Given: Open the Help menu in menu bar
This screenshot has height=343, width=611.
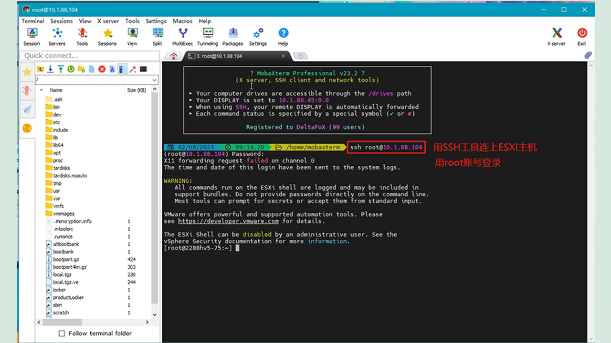Looking at the screenshot, I should (205, 21).
